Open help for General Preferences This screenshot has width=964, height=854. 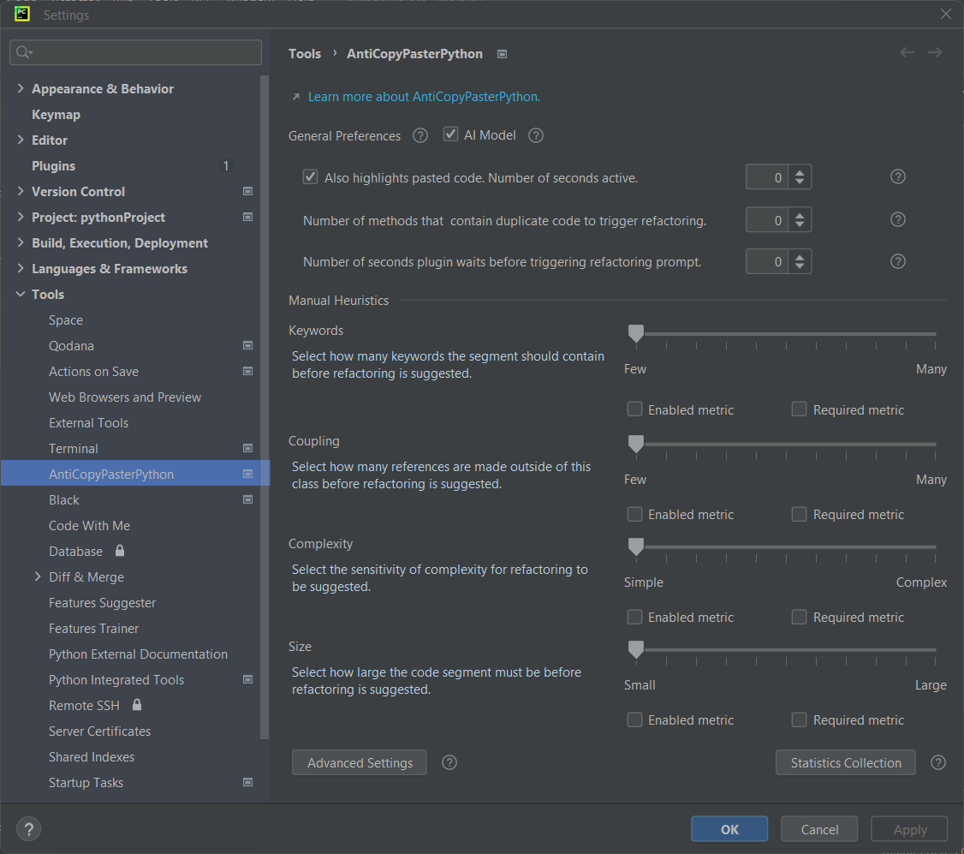pos(420,135)
